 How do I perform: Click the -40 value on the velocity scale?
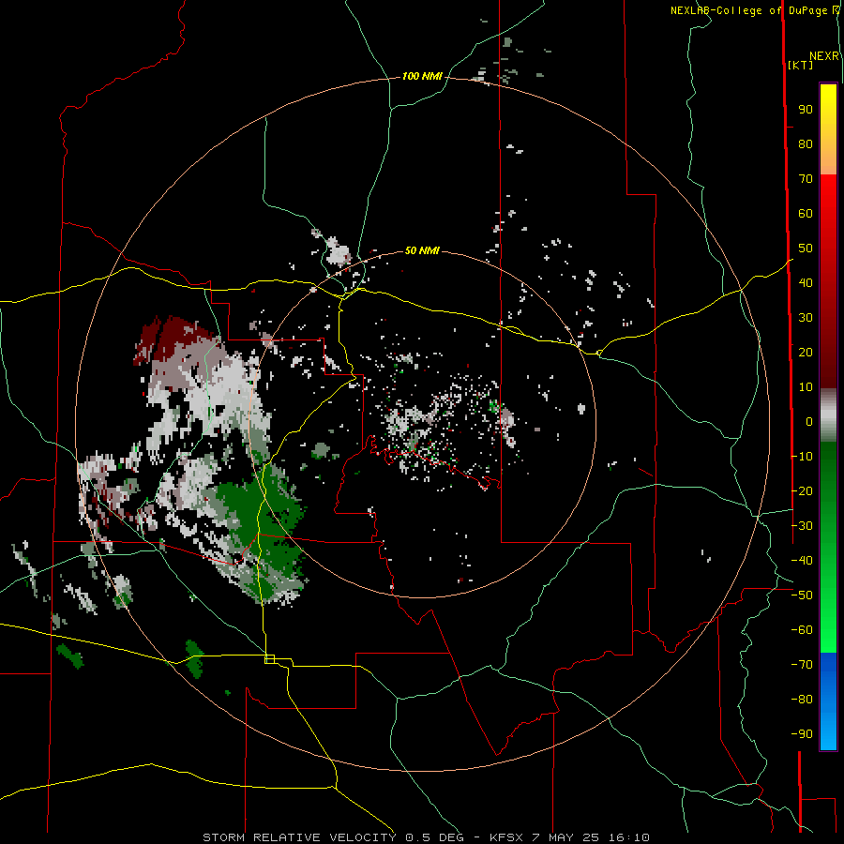[802, 561]
